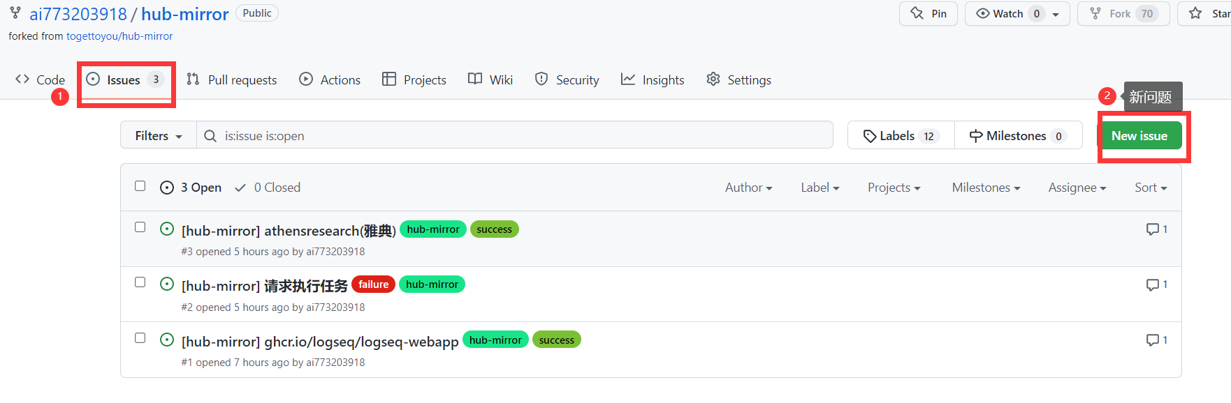Switch to the Issues tab
This screenshot has width=1231, height=403.
pos(125,79)
